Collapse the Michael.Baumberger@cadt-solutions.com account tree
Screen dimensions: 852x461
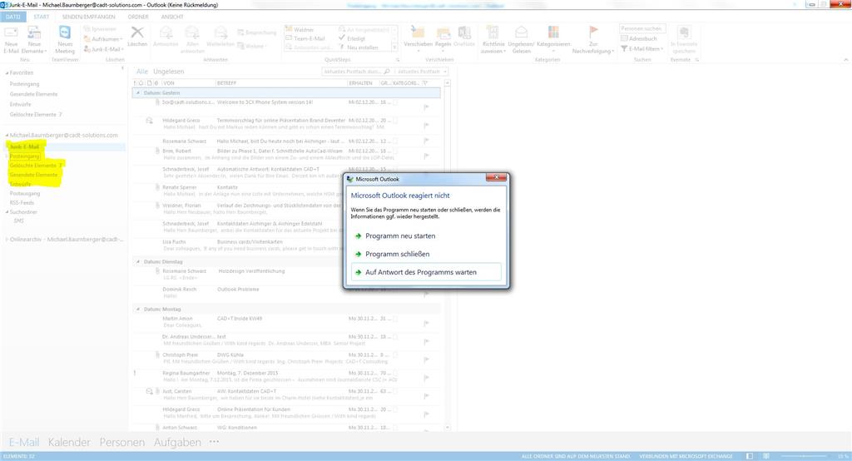point(7,136)
